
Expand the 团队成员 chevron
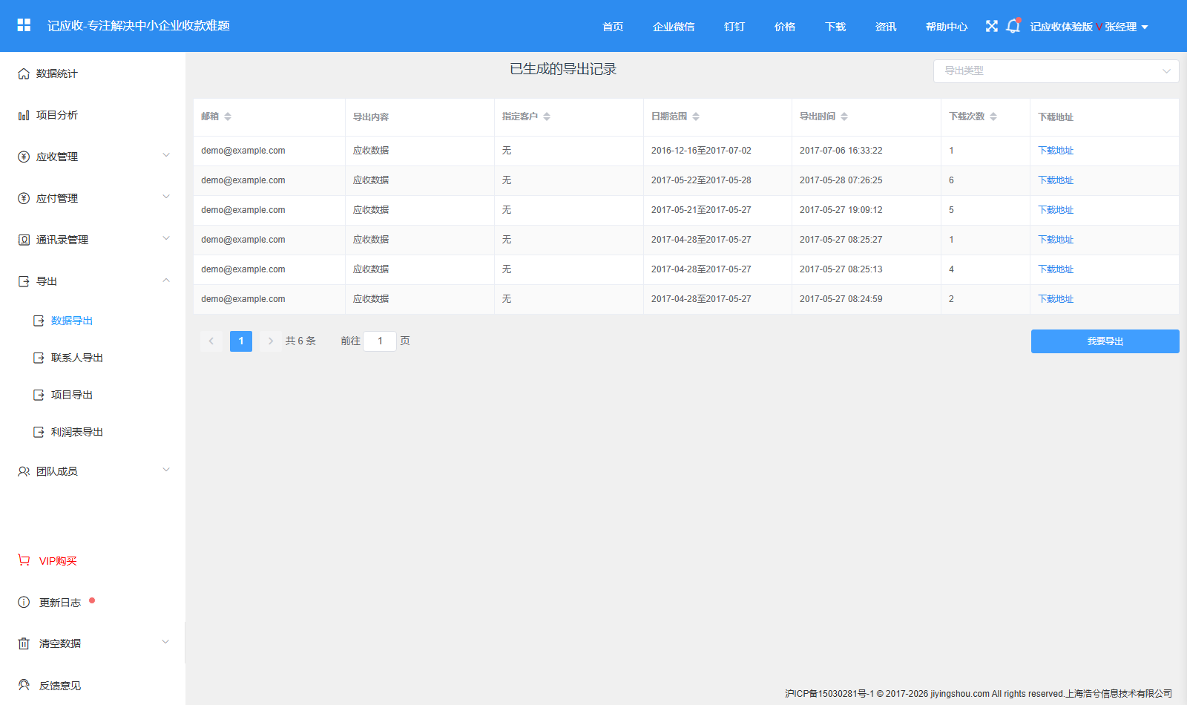coord(166,470)
